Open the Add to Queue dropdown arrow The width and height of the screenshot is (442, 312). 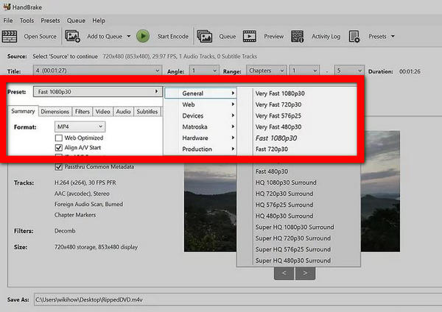[x=128, y=36]
